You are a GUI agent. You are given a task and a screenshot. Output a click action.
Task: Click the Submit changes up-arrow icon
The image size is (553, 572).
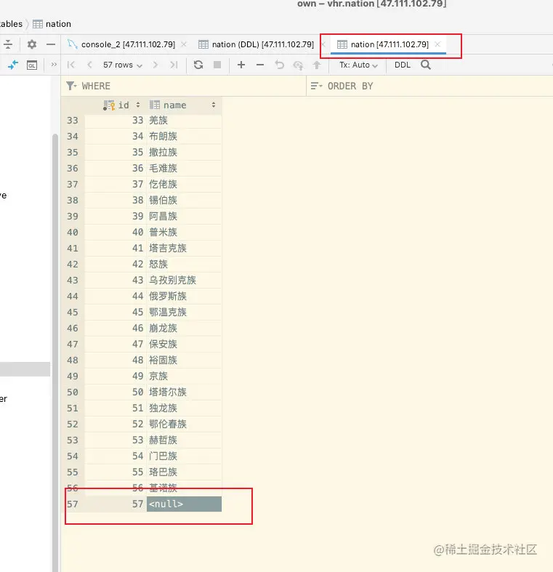[317, 65]
